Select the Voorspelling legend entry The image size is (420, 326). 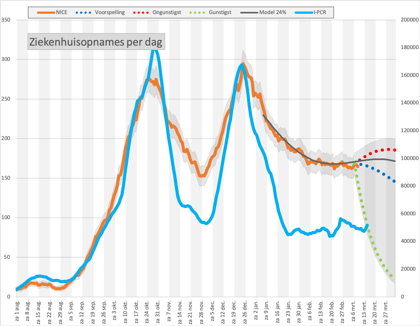pyautogui.click(x=100, y=13)
